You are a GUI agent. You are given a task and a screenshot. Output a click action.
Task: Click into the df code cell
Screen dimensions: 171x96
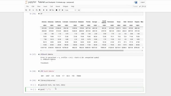point(91,14)
